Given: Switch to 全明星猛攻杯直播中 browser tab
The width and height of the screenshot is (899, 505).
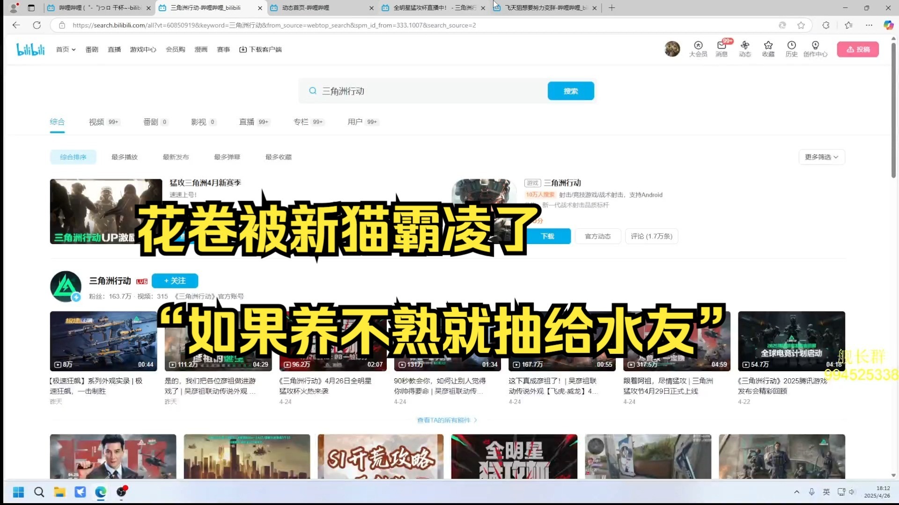Looking at the screenshot, I should (x=433, y=8).
